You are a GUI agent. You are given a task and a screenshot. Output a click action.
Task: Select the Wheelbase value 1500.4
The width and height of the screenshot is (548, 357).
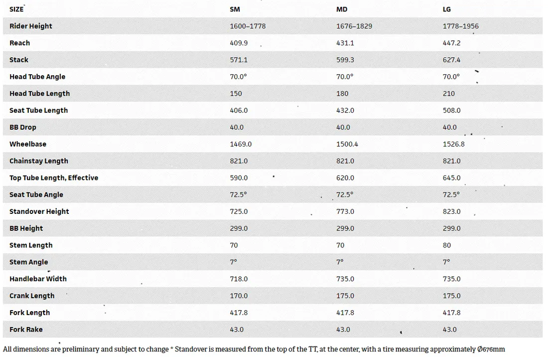[x=347, y=144]
